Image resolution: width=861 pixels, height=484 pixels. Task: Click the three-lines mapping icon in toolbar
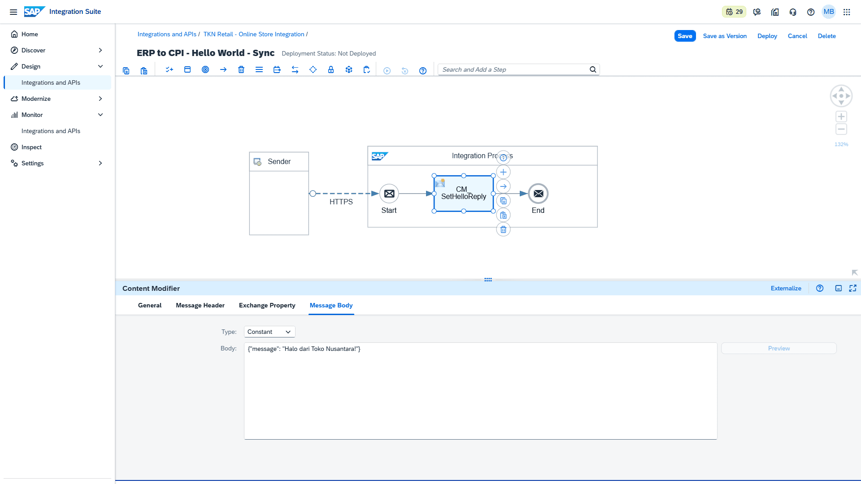(259, 69)
